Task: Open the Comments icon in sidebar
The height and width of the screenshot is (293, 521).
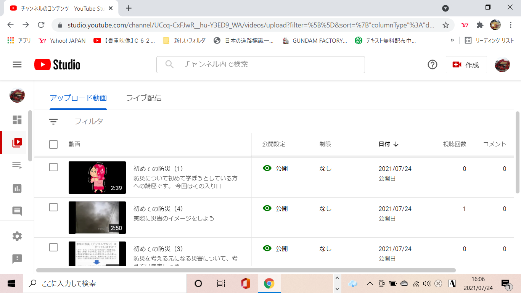Action: pyautogui.click(x=17, y=211)
